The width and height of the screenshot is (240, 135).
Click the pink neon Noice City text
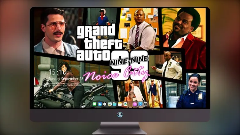point(116,74)
